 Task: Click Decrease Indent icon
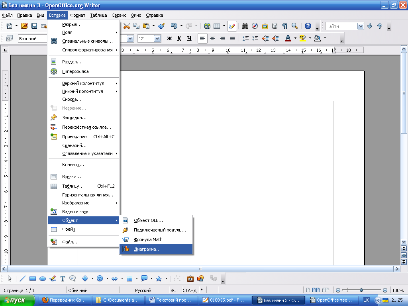pyautogui.click(x=265, y=39)
